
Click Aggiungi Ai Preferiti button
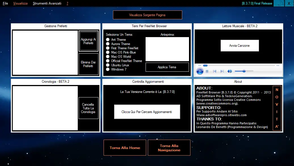point(89,41)
